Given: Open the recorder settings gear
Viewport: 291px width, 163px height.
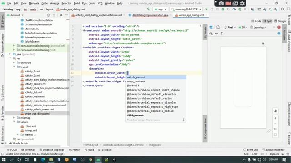Looking at the screenshot, I should (242, 3).
